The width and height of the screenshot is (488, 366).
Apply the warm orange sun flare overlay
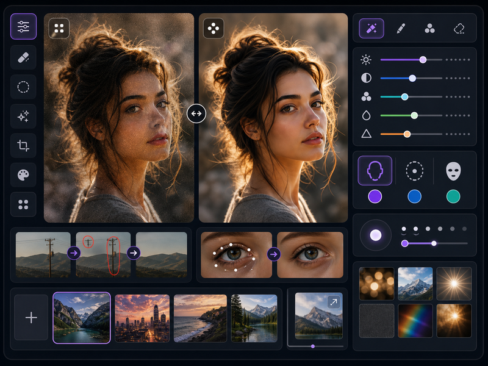pos(454,321)
